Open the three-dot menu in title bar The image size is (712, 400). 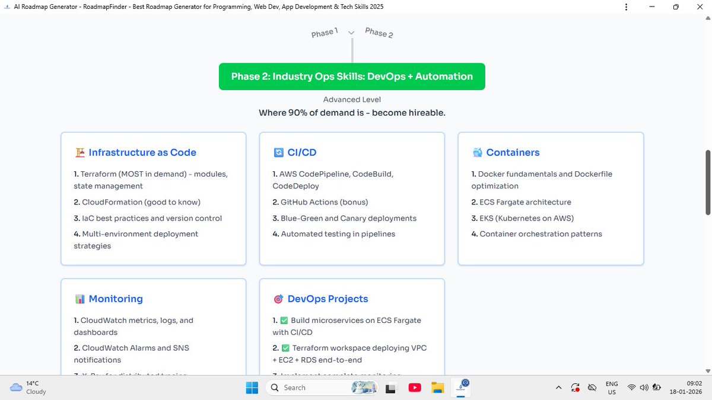[x=626, y=7]
